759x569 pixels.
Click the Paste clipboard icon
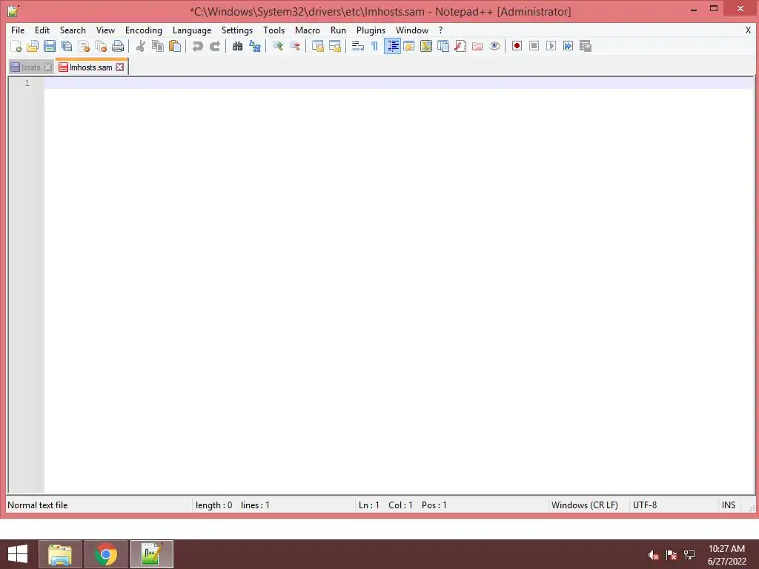(x=175, y=46)
